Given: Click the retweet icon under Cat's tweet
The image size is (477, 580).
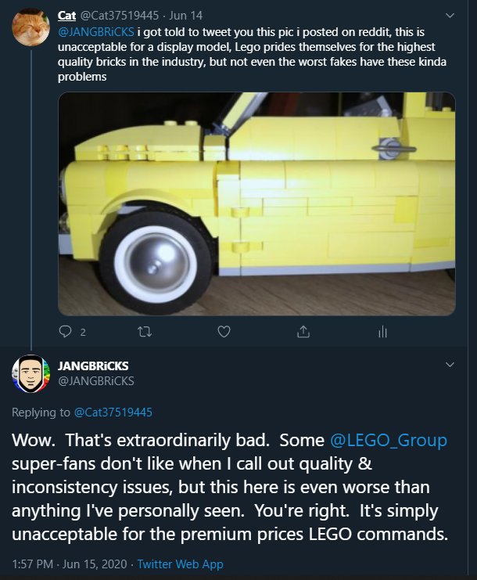Looking at the screenshot, I should [144, 332].
